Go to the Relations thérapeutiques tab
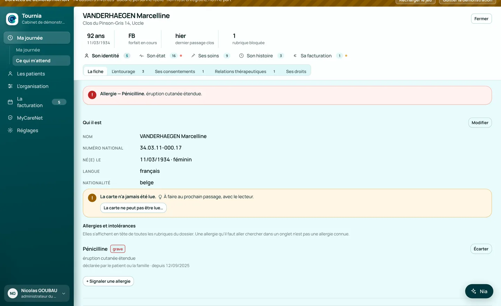The image size is (501, 306). pos(245,72)
